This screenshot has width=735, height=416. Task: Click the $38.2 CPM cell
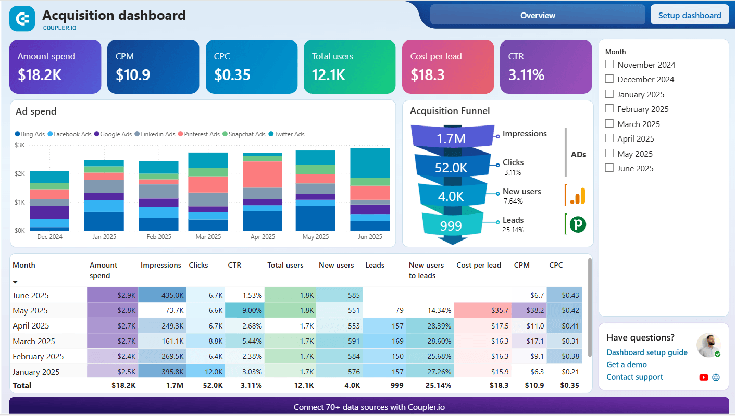point(529,310)
